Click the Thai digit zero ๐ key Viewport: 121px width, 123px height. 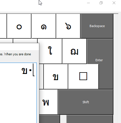coord(19,26)
